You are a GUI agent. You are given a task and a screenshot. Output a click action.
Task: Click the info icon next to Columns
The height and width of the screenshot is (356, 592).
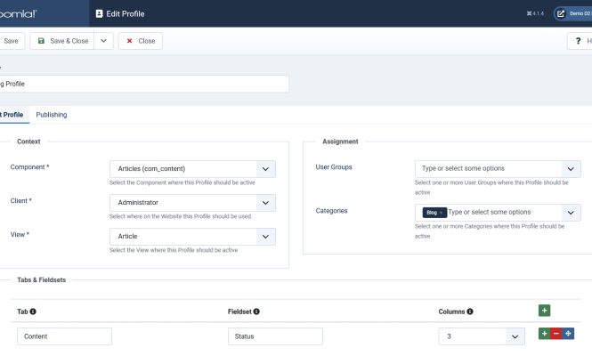(470, 311)
